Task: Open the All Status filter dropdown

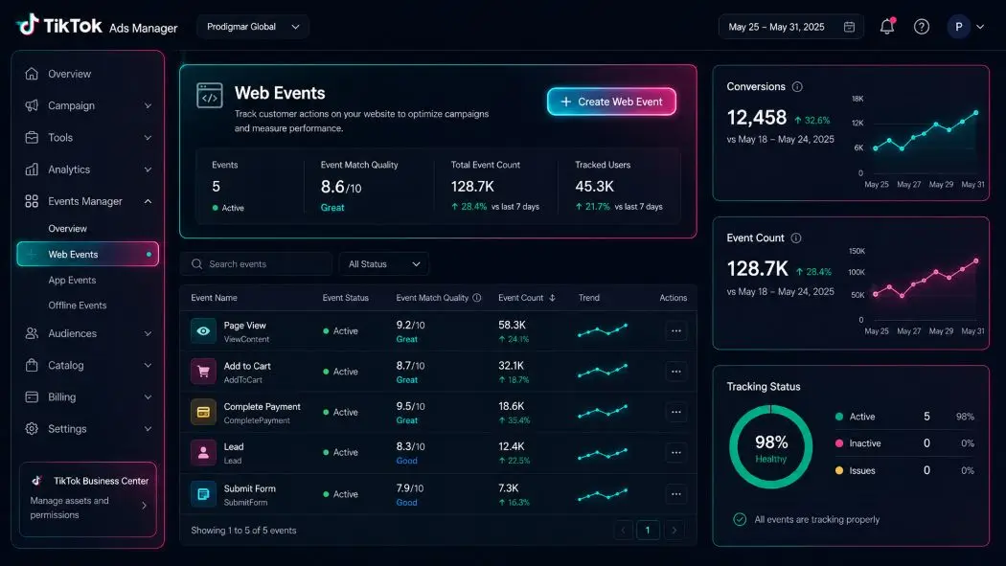Action: 383,264
